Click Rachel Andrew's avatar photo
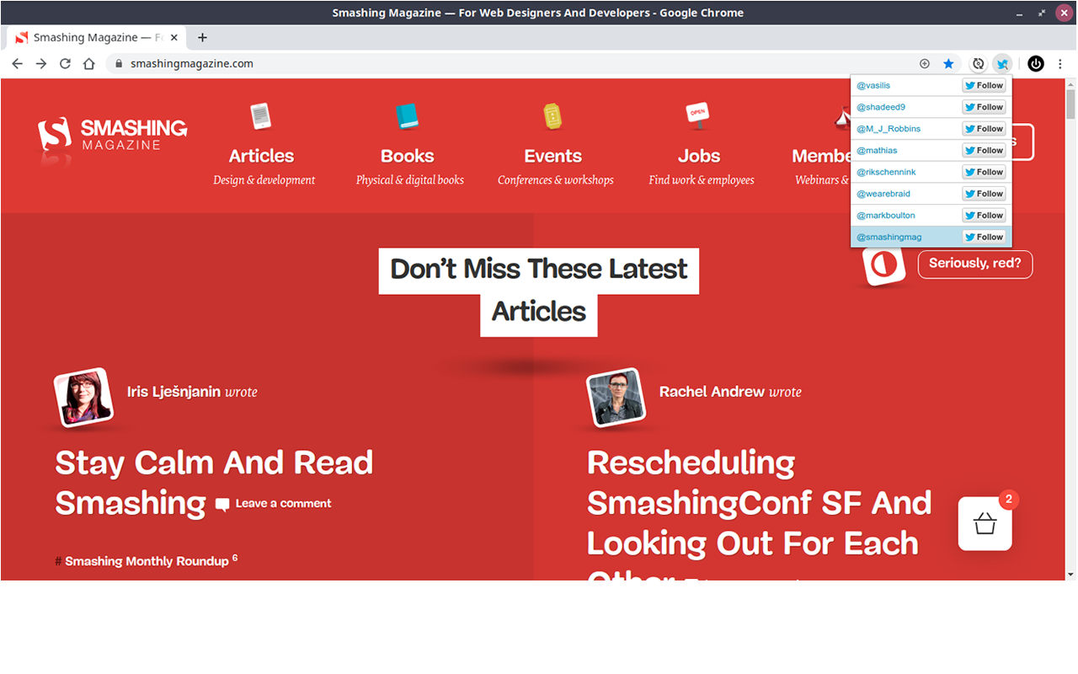 coord(616,397)
